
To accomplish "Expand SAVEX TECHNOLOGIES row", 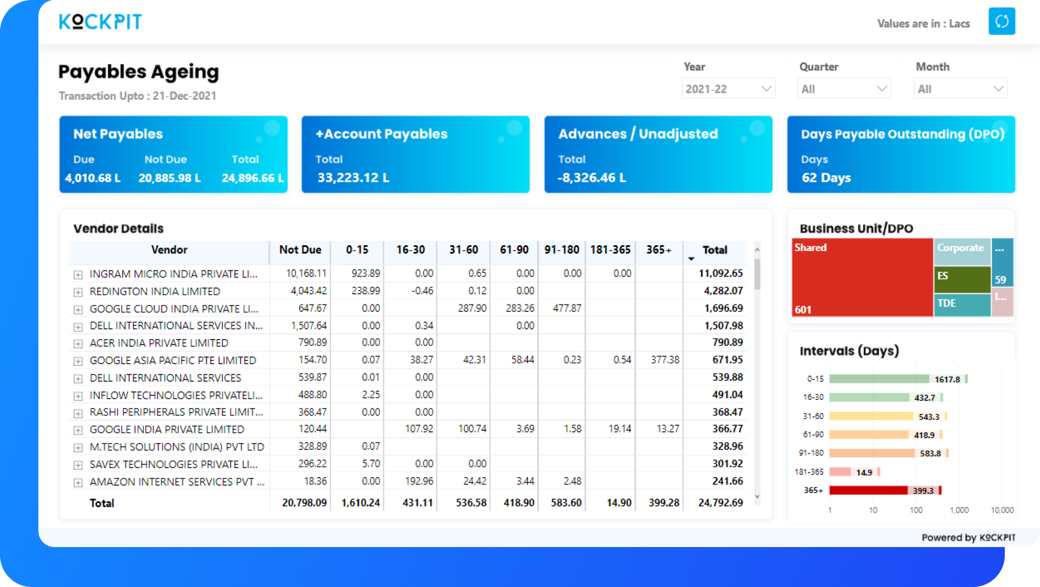I will 78,465.
